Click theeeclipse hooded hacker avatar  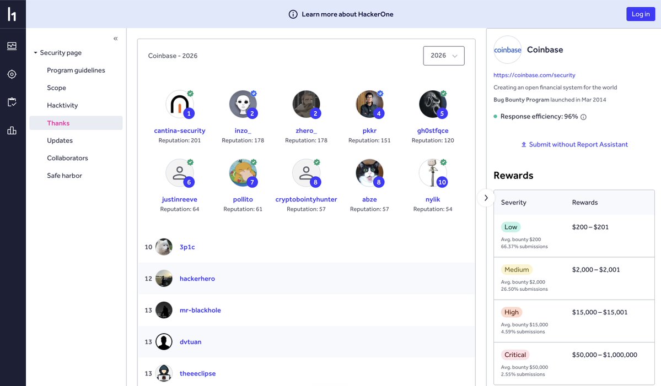164,373
